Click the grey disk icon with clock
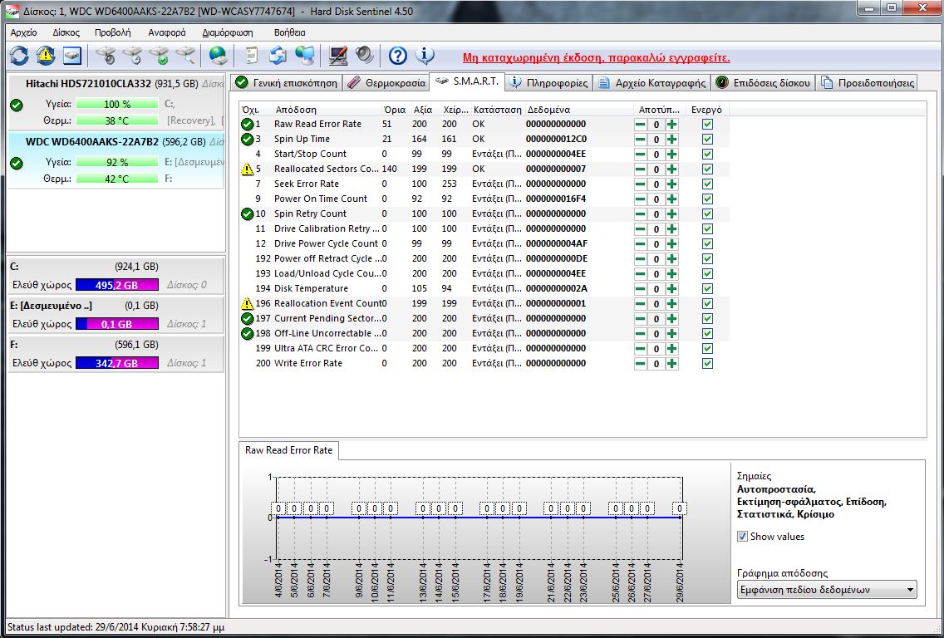The image size is (944, 638). coord(132,56)
